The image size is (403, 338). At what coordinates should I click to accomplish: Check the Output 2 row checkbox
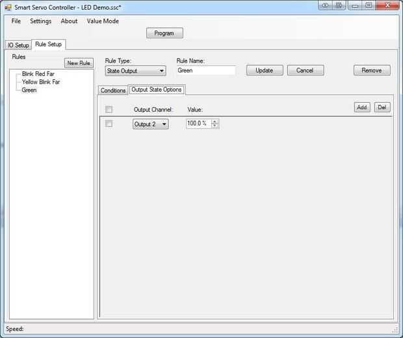(x=109, y=123)
